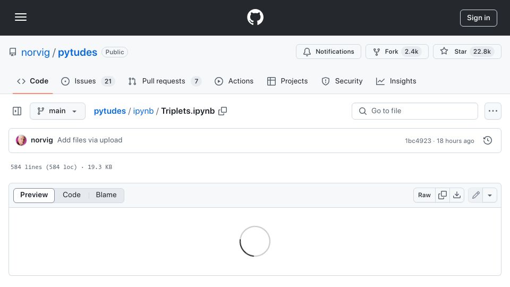Screen dimensions: 510x287
Task: Open the pytudes repository link
Action: [x=78, y=52]
